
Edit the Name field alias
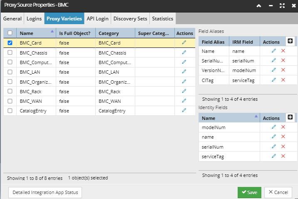274,51
